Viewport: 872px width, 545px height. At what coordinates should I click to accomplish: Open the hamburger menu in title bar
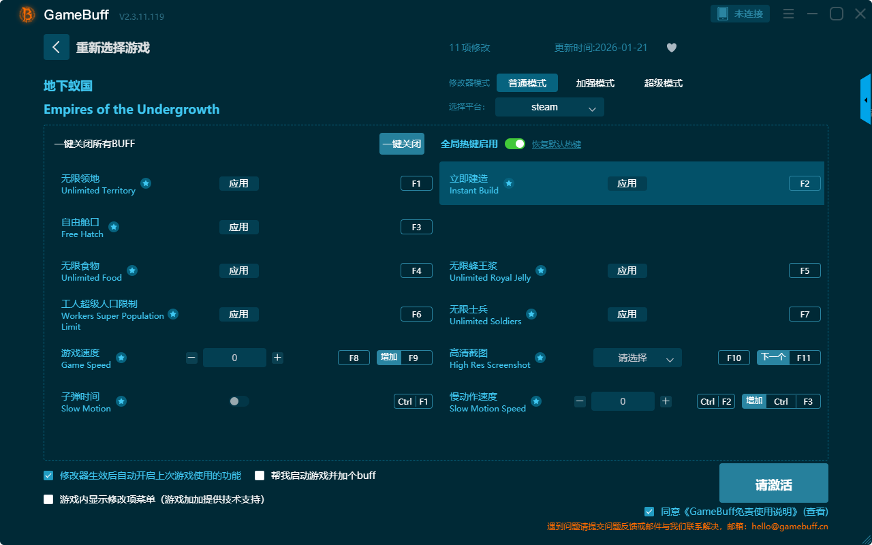(788, 14)
